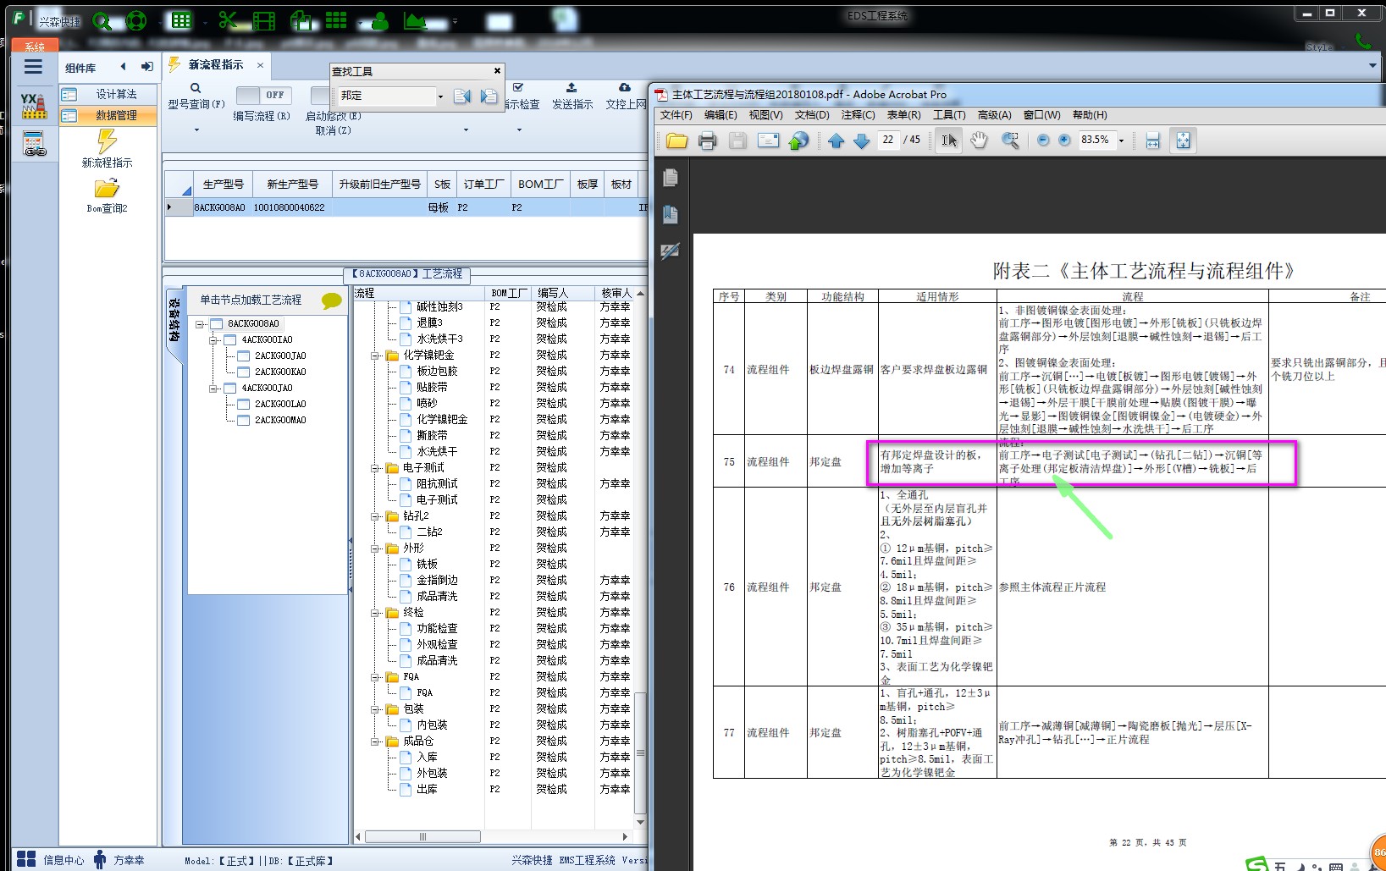Click the green lifebuoy icon in title bar
Viewport: 1386px width, 871px height.
135,21
